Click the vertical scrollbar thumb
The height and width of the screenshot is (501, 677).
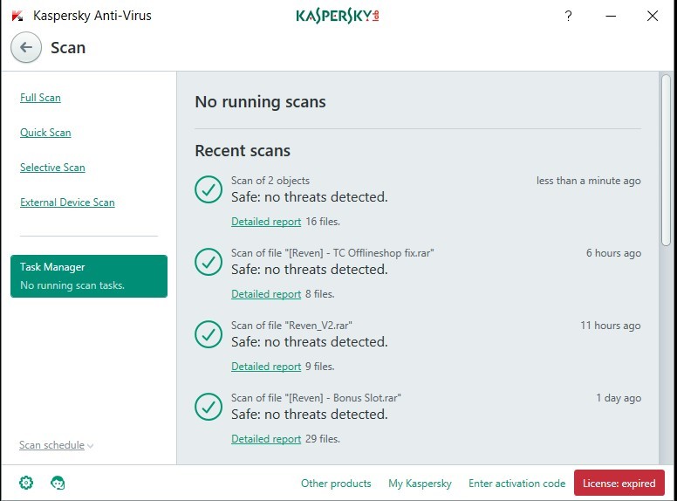[666, 160]
